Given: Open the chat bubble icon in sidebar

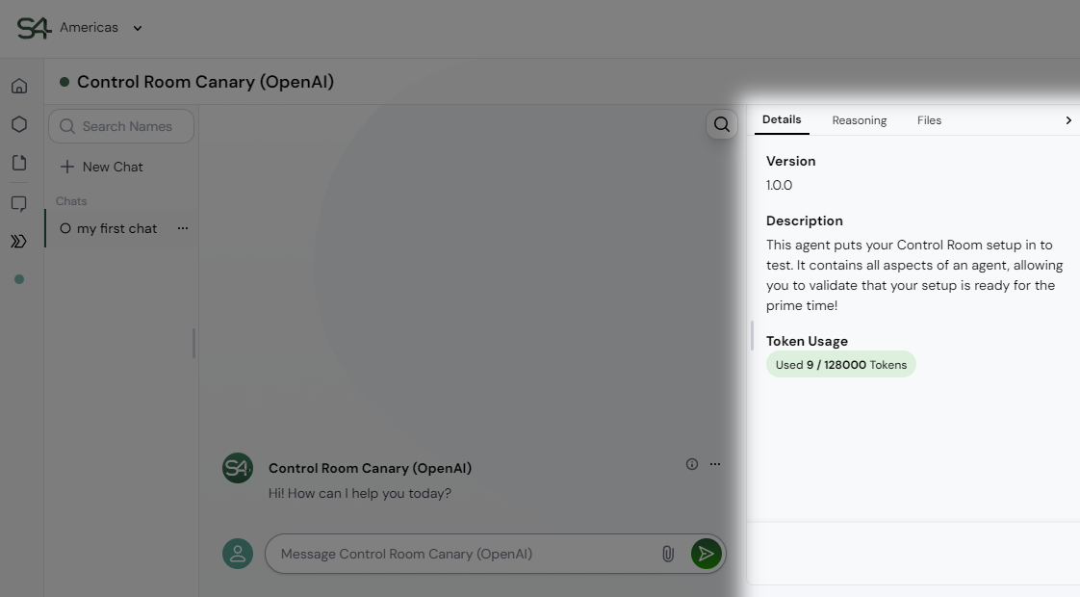Looking at the screenshot, I should [x=19, y=203].
